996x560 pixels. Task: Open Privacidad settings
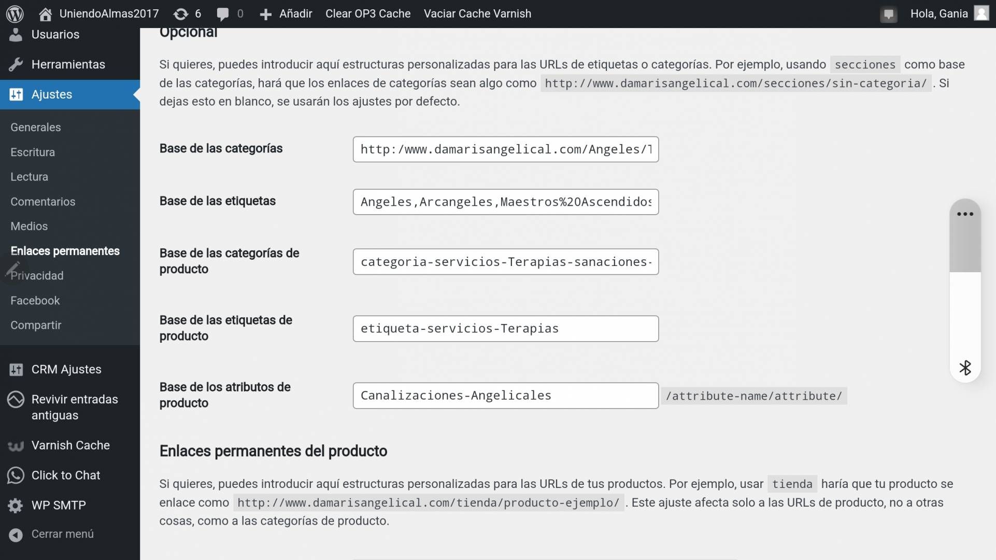pos(37,276)
